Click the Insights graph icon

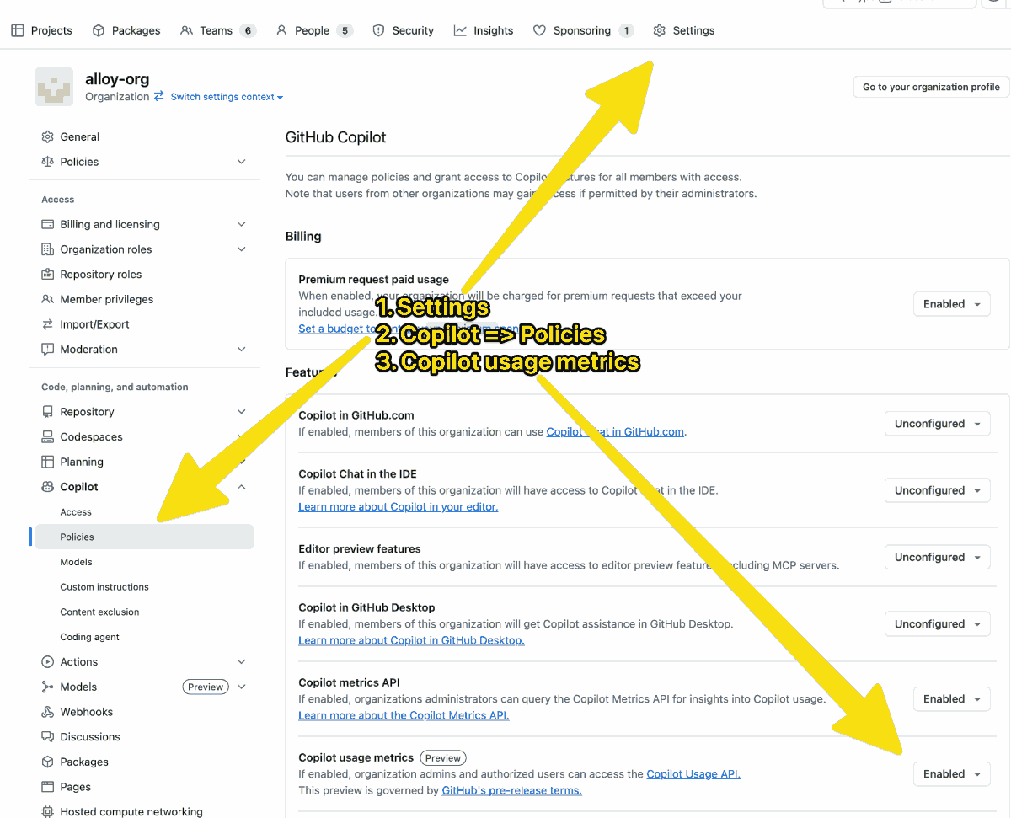point(460,30)
